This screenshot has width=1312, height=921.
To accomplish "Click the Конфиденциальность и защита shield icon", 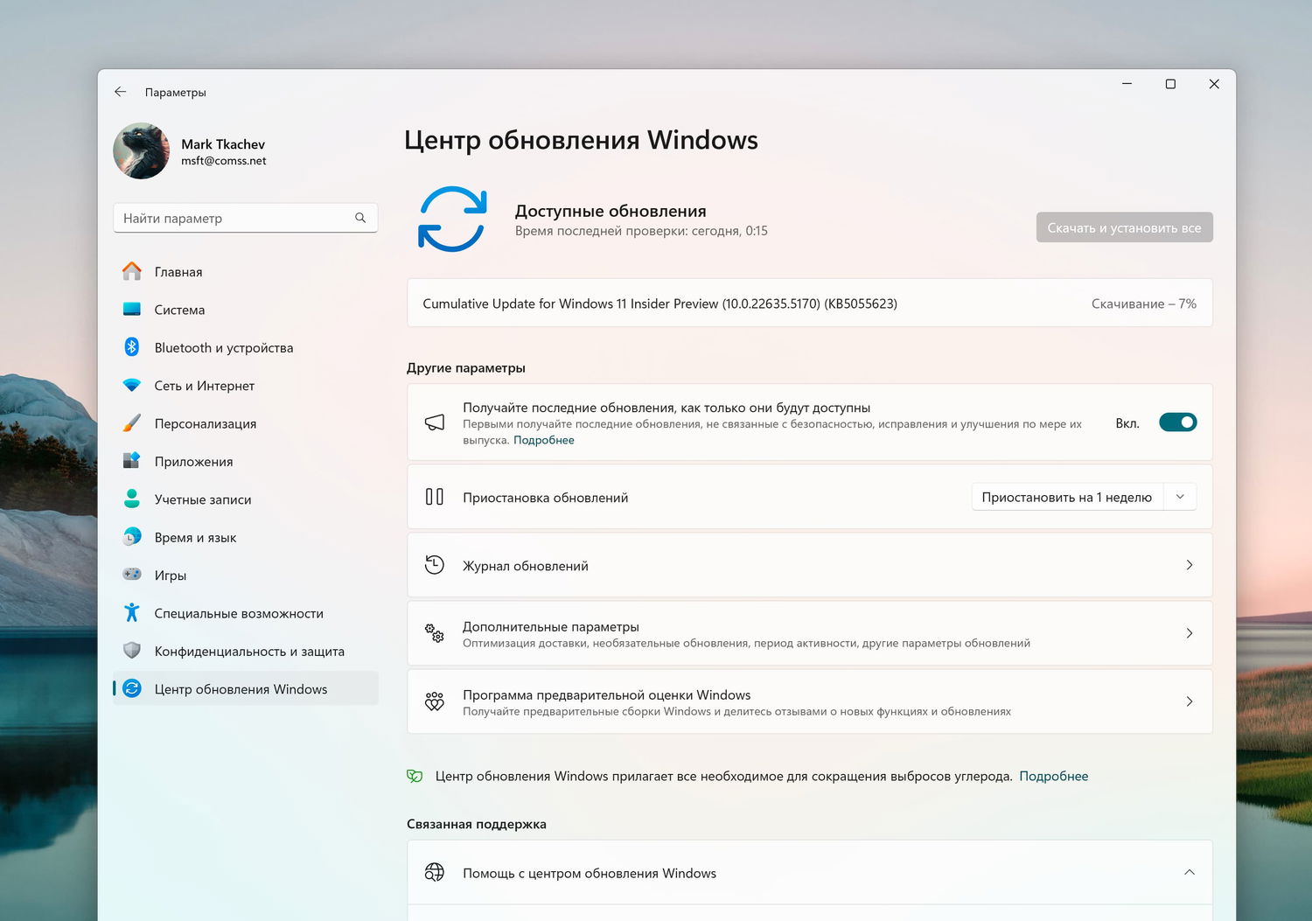I will pyautogui.click(x=132, y=651).
